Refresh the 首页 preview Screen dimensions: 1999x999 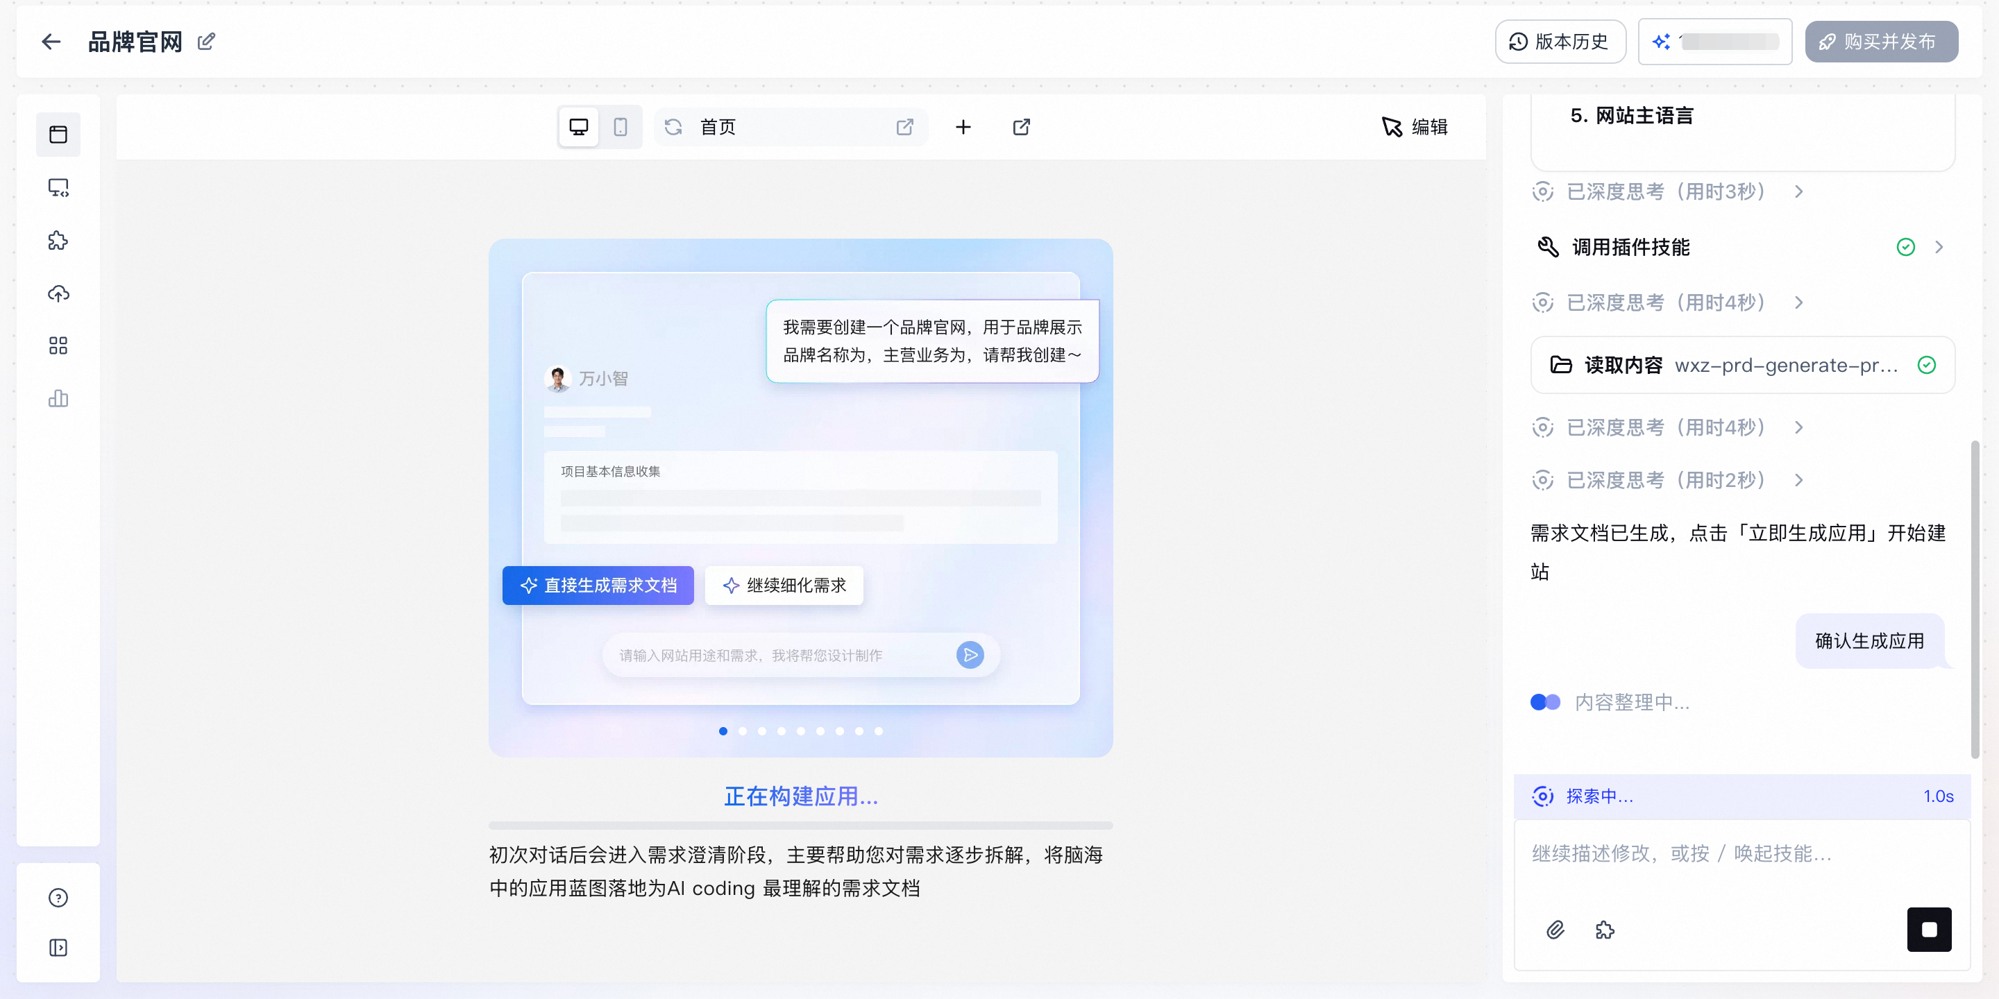(x=673, y=126)
